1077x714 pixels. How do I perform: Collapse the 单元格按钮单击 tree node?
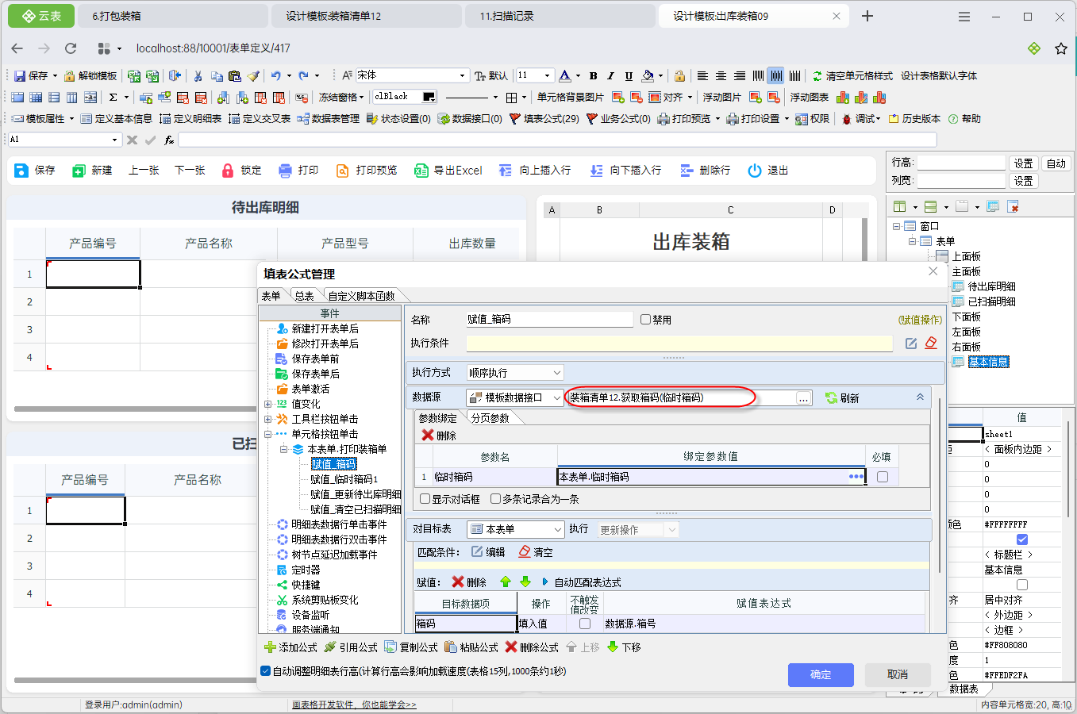[x=268, y=434]
